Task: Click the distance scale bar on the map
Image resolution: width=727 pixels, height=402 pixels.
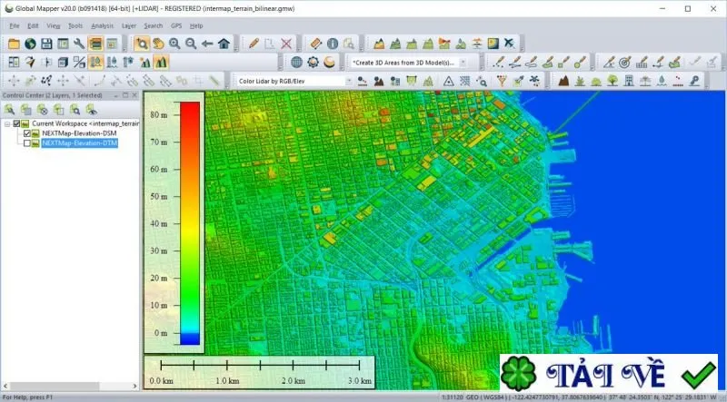Action: click(x=260, y=372)
